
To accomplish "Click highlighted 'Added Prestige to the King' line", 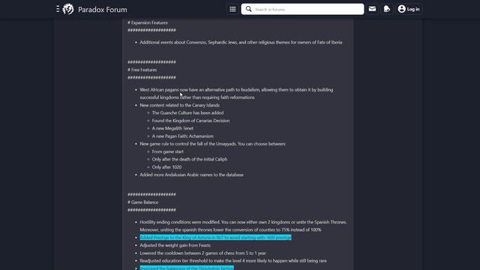I will point(215,238).
